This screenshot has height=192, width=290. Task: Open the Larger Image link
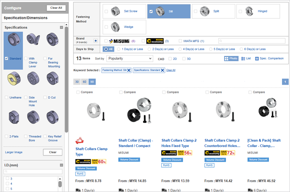14,152
